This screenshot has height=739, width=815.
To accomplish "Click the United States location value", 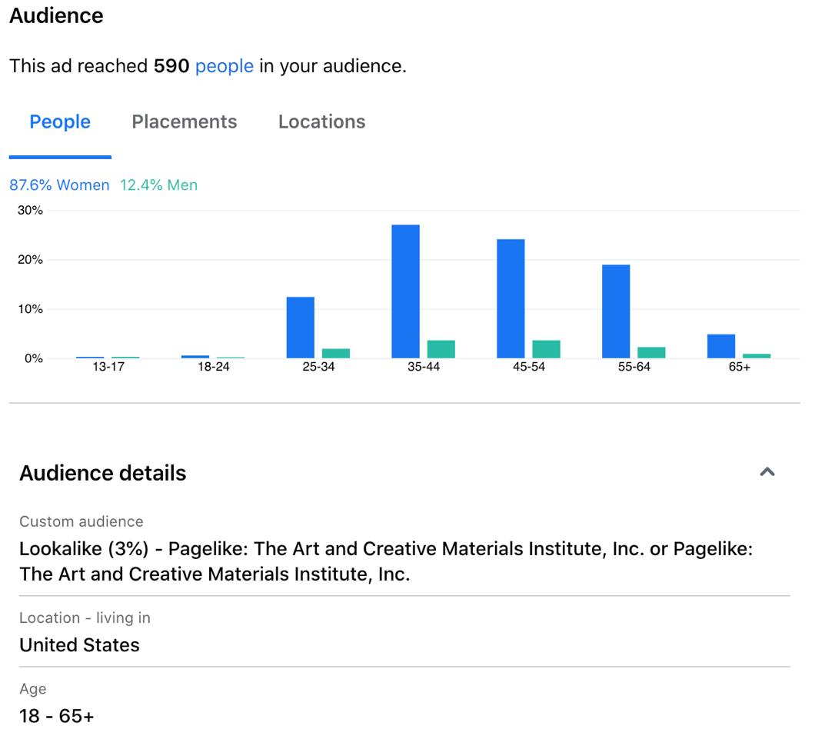I will pyautogui.click(x=79, y=645).
